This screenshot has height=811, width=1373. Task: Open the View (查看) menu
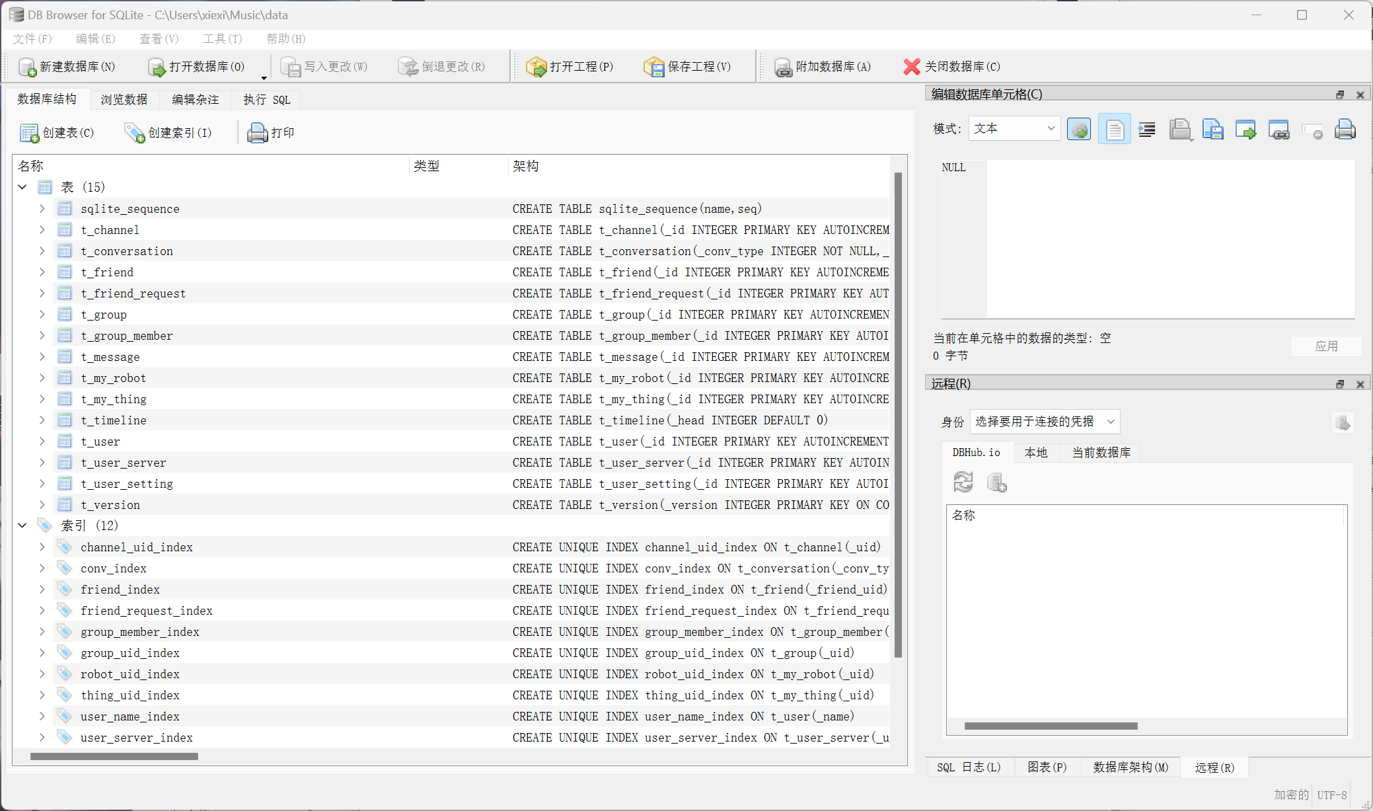click(159, 39)
